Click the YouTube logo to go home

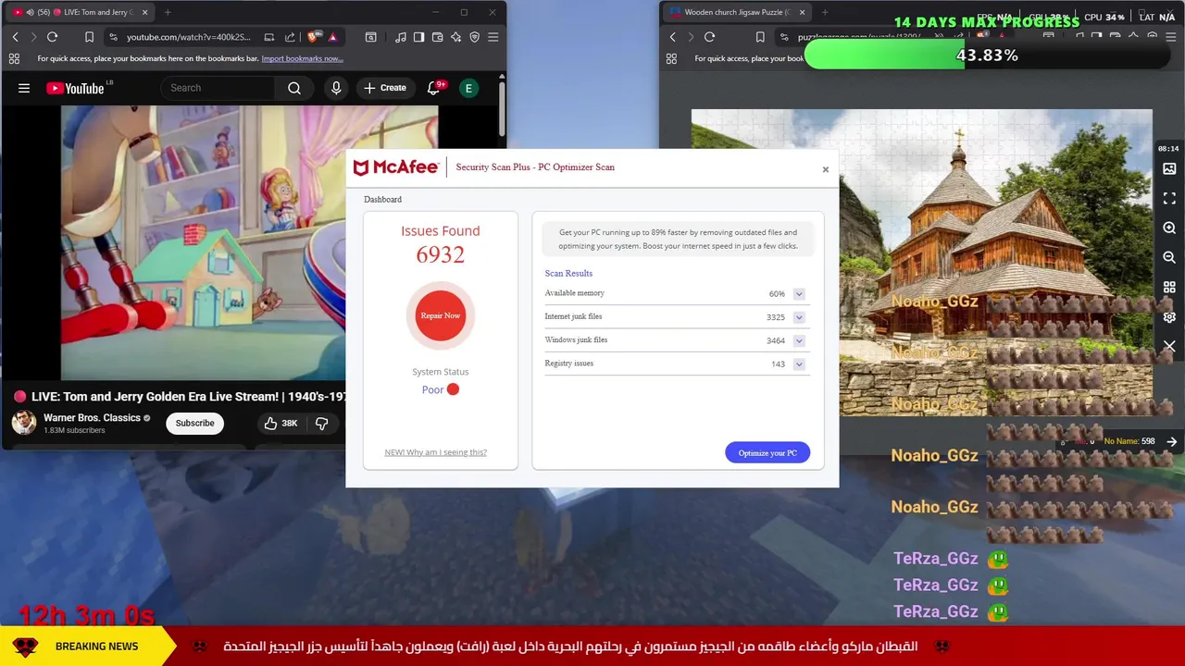(75, 88)
